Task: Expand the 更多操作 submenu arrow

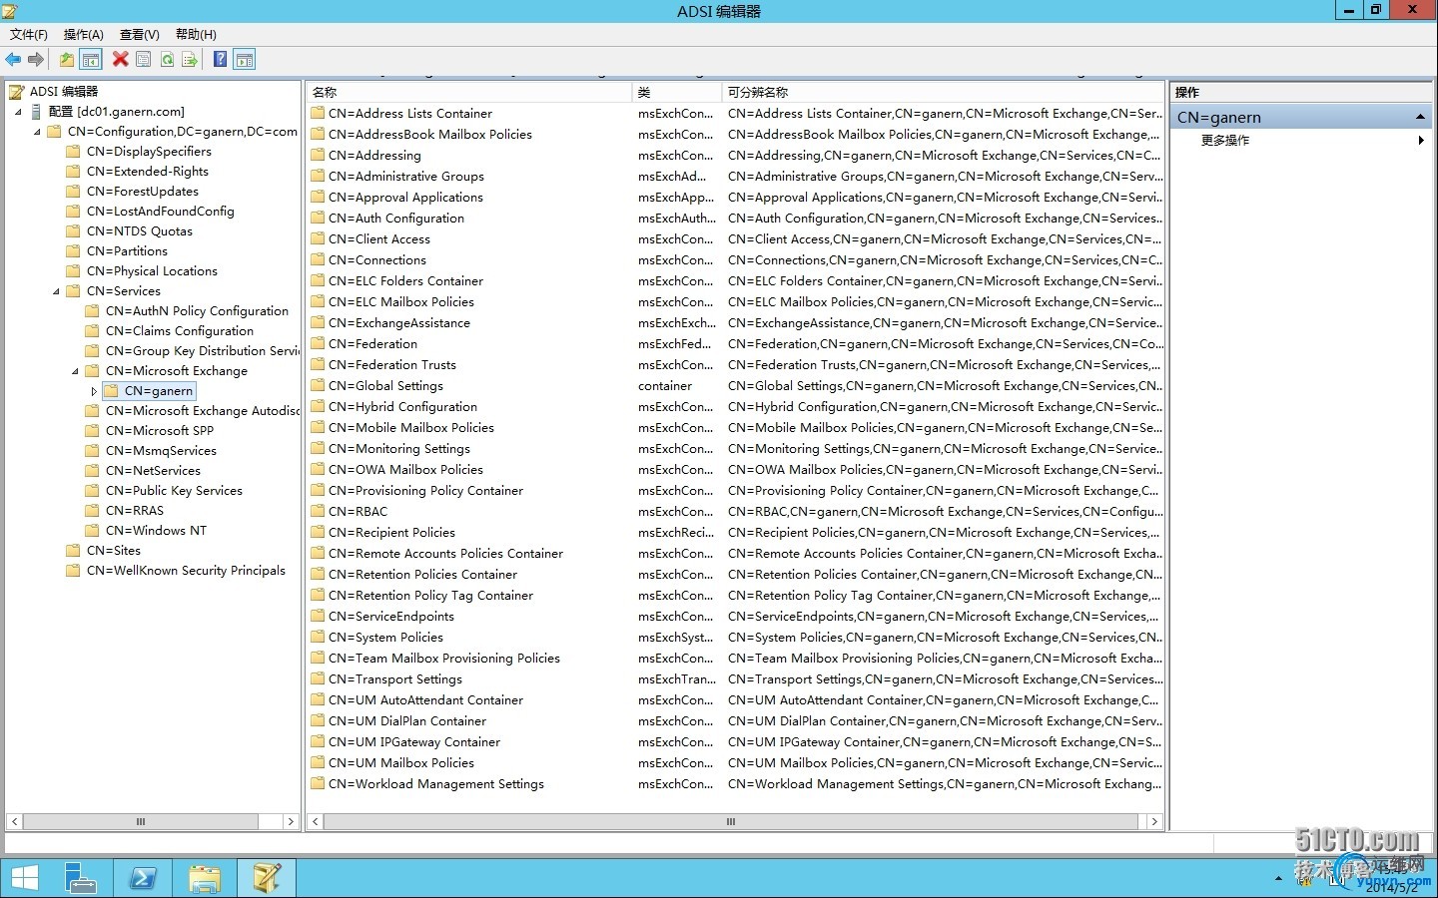Action: 1421,141
